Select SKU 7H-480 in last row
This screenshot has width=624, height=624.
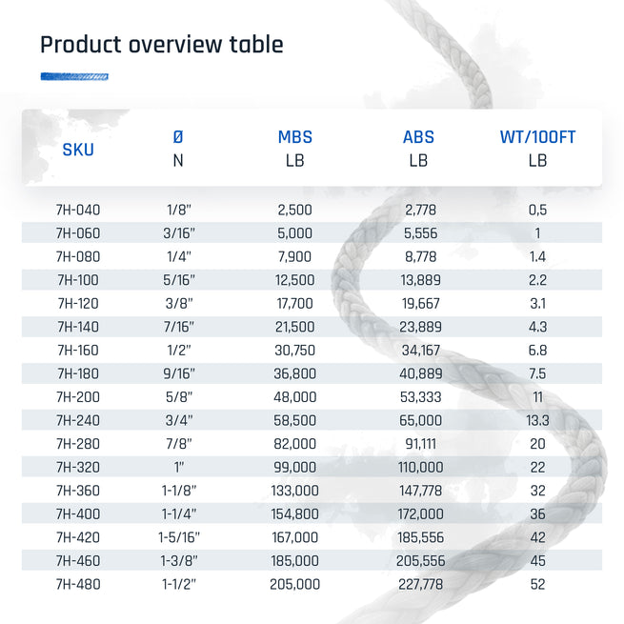78,585
